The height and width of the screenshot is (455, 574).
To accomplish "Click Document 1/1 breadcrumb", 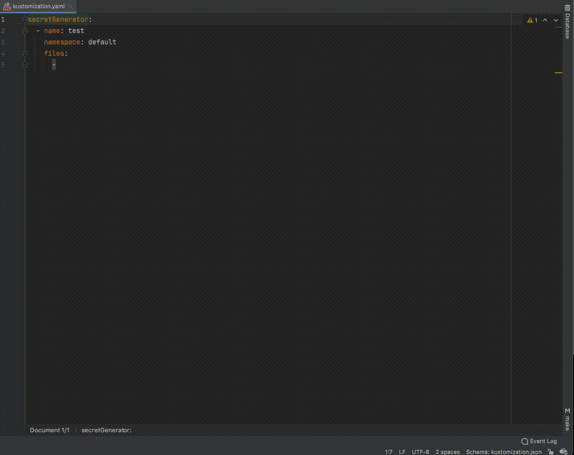I will pyautogui.click(x=50, y=430).
